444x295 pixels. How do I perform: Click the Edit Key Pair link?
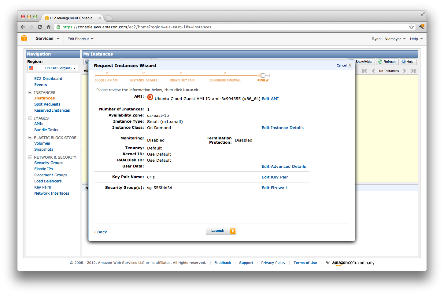[x=275, y=177]
